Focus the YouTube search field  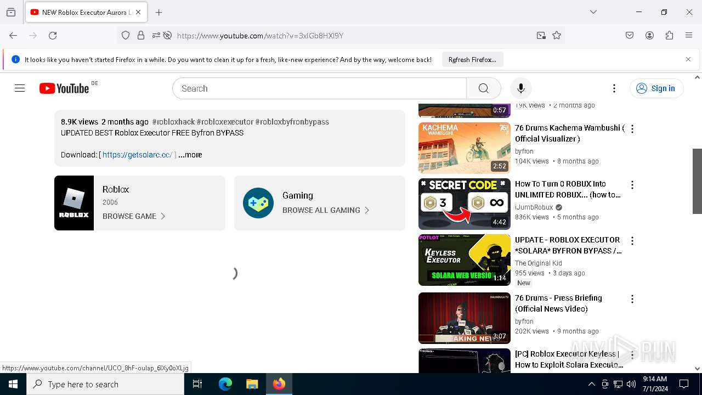tap(319, 88)
